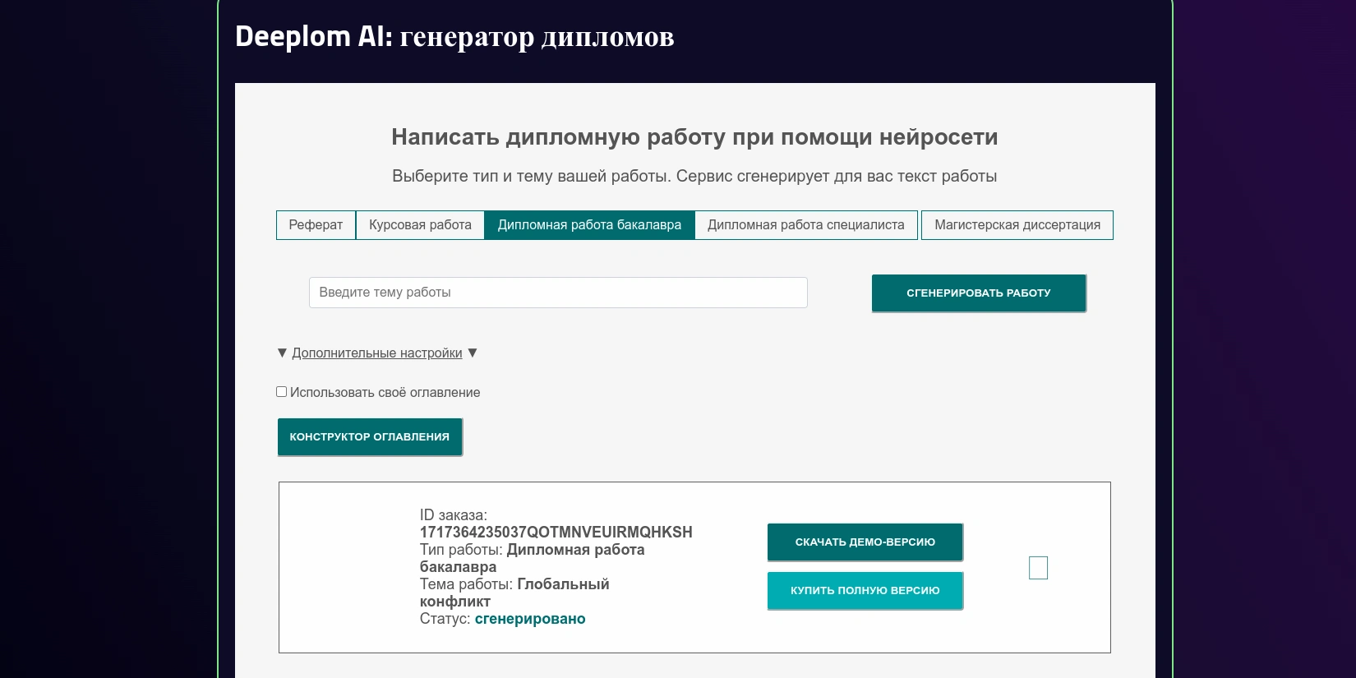This screenshot has height=678, width=1356.
Task: Pick the Магистерская диссертация tab
Action: pos(1017,225)
